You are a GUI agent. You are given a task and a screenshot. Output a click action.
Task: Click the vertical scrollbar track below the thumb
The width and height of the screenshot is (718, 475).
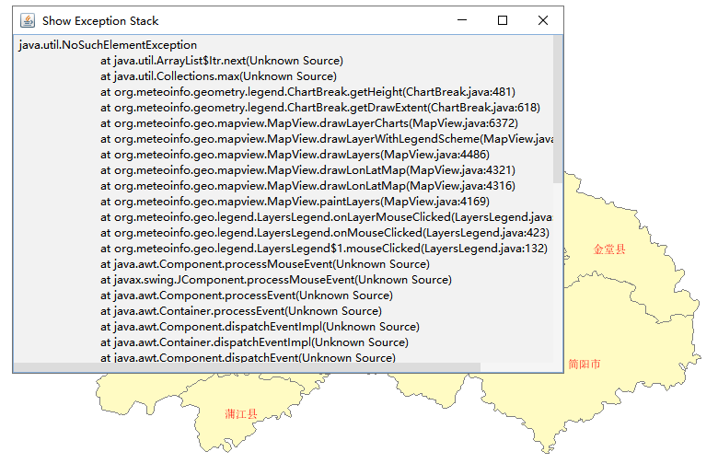click(x=557, y=276)
